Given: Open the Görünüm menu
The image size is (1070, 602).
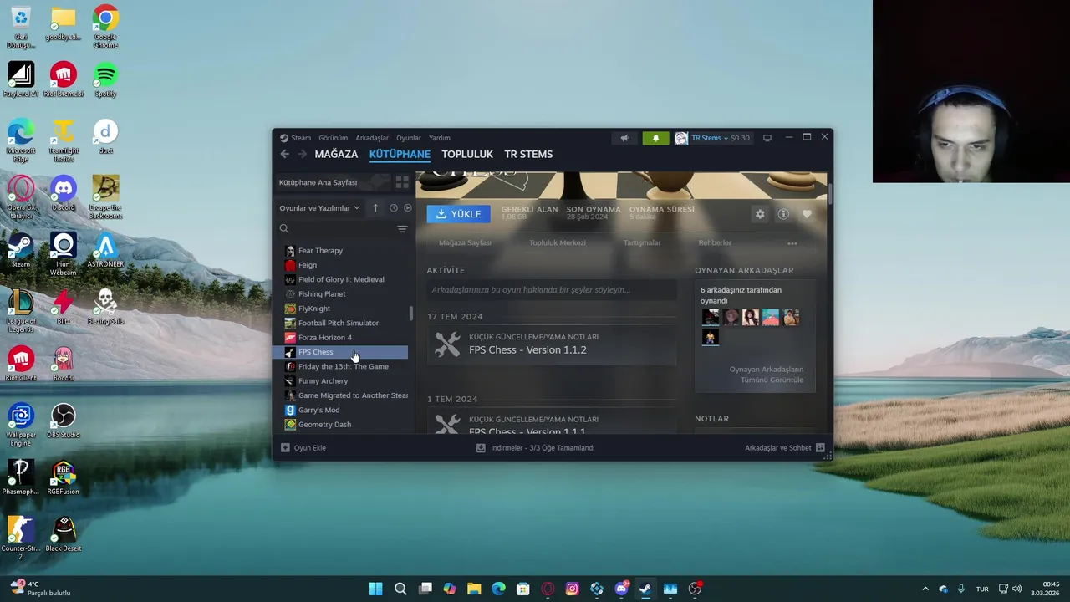Looking at the screenshot, I should tap(333, 138).
